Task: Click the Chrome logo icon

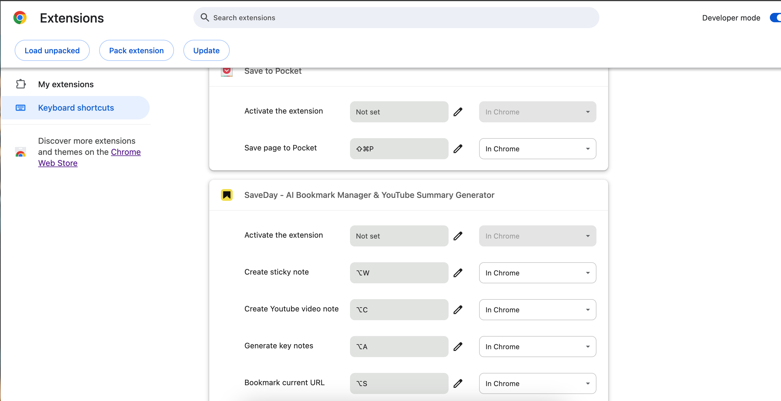Action: point(20,18)
